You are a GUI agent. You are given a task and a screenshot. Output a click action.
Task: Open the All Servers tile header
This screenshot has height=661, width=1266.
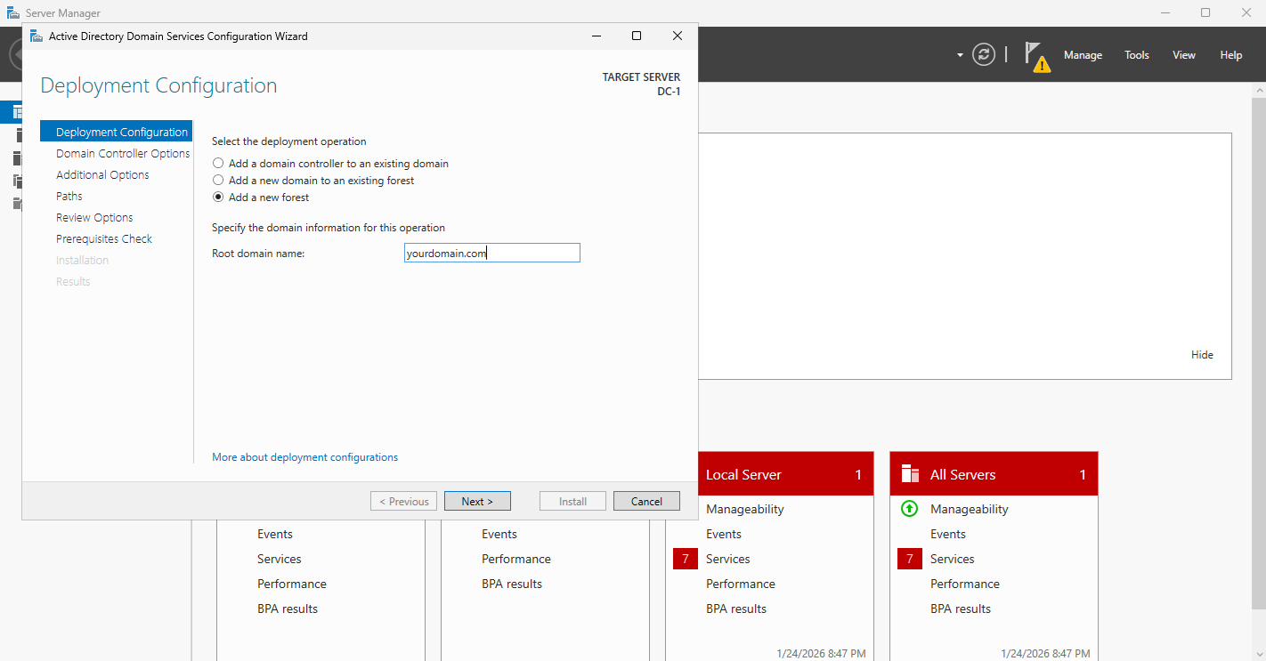994,474
